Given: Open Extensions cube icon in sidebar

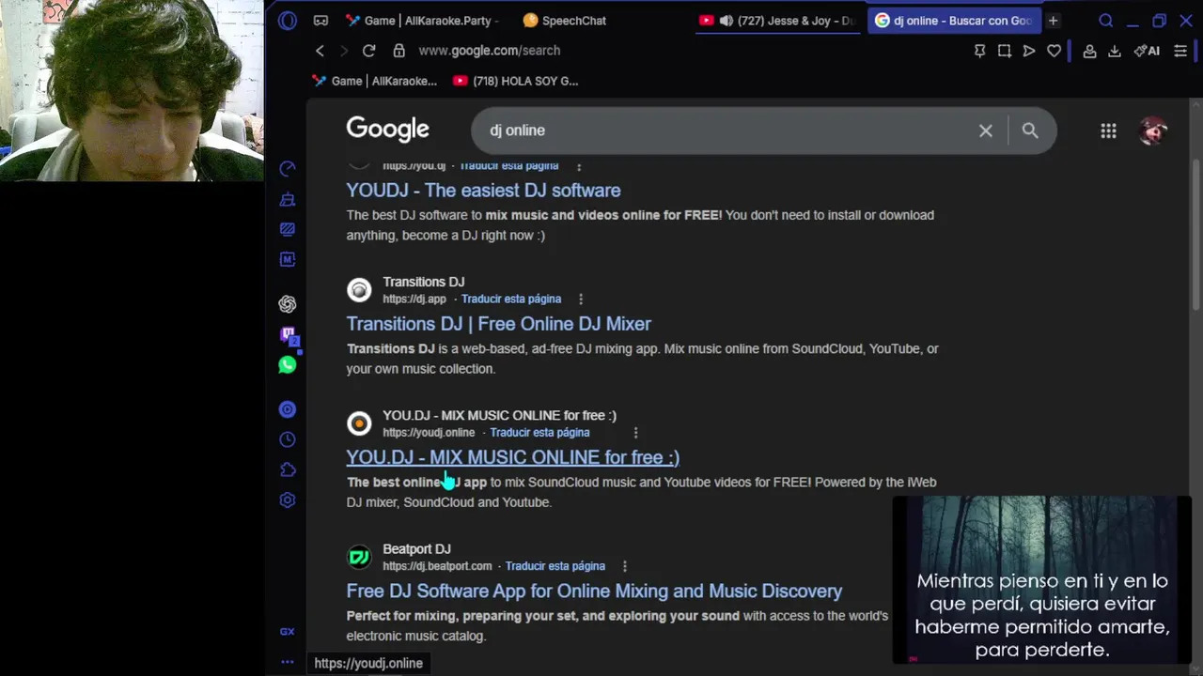Looking at the screenshot, I should coord(288,469).
